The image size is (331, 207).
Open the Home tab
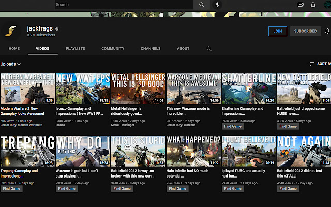[x=14, y=48]
